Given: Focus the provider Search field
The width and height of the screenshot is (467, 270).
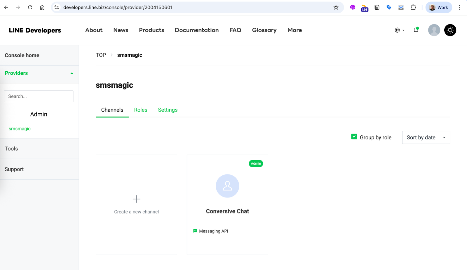Looking at the screenshot, I should 39,96.
